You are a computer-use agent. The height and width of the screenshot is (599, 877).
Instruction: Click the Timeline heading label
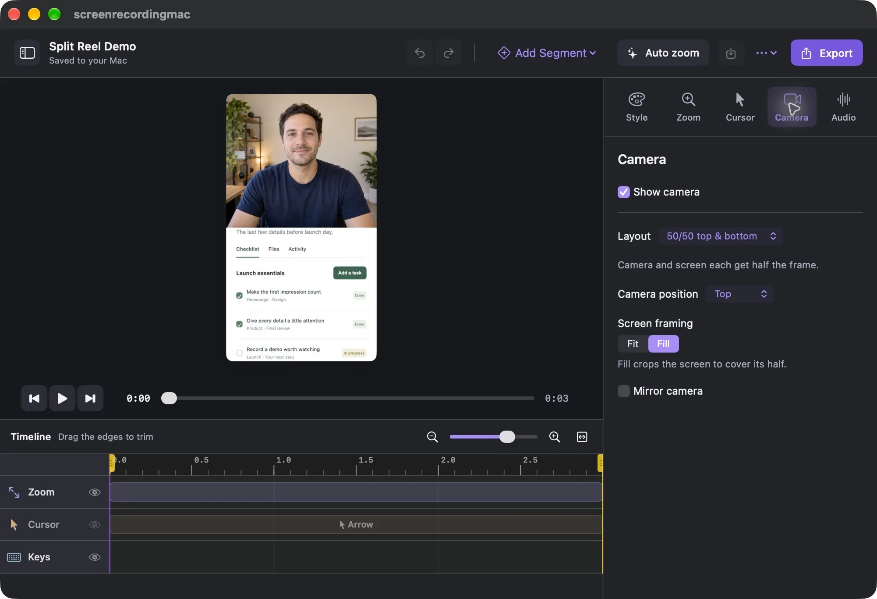pos(31,437)
